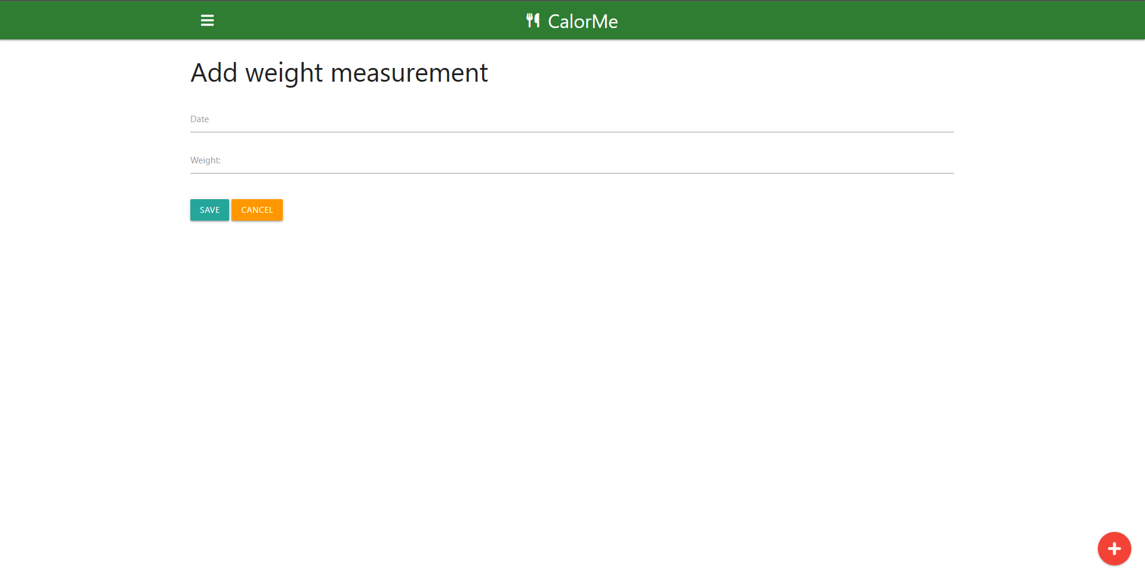Click the Weight label

[x=205, y=160]
